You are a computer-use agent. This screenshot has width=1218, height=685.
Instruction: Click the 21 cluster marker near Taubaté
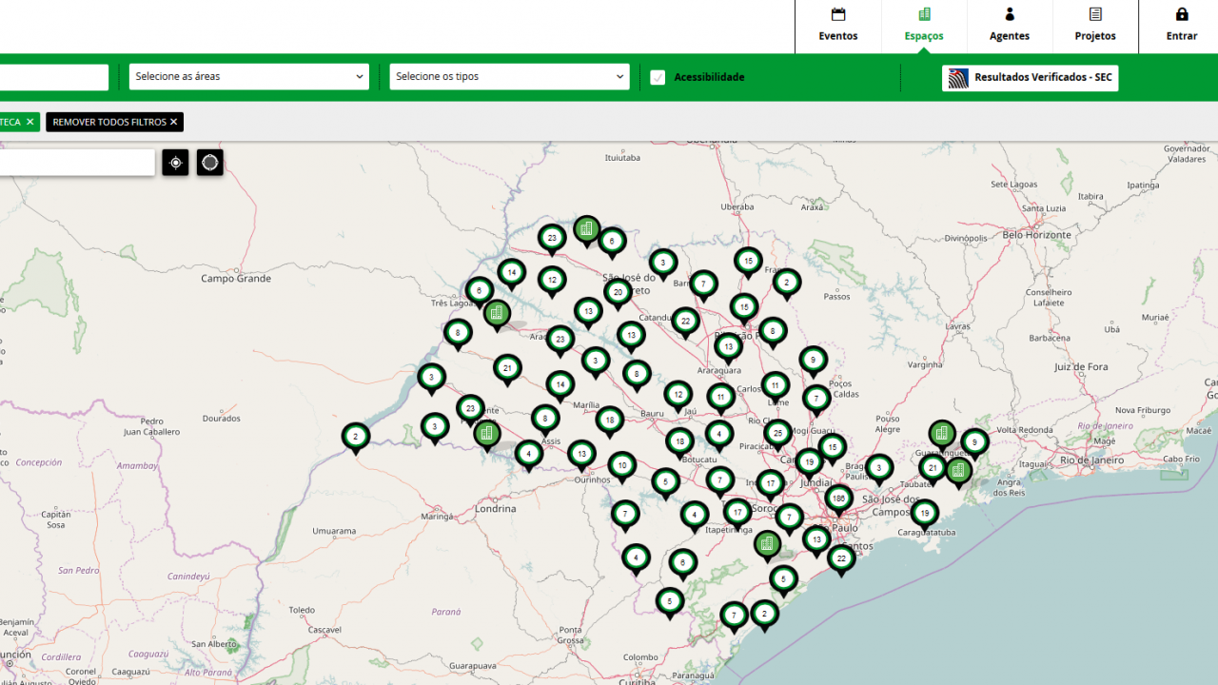click(933, 470)
